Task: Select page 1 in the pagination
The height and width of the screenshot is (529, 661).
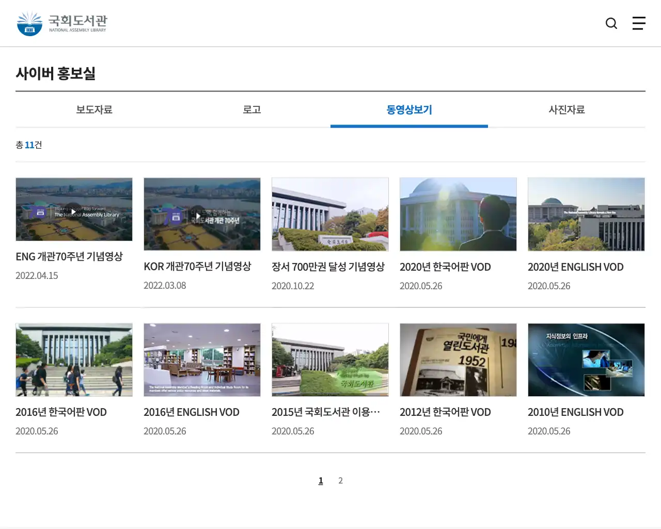Action: point(320,480)
